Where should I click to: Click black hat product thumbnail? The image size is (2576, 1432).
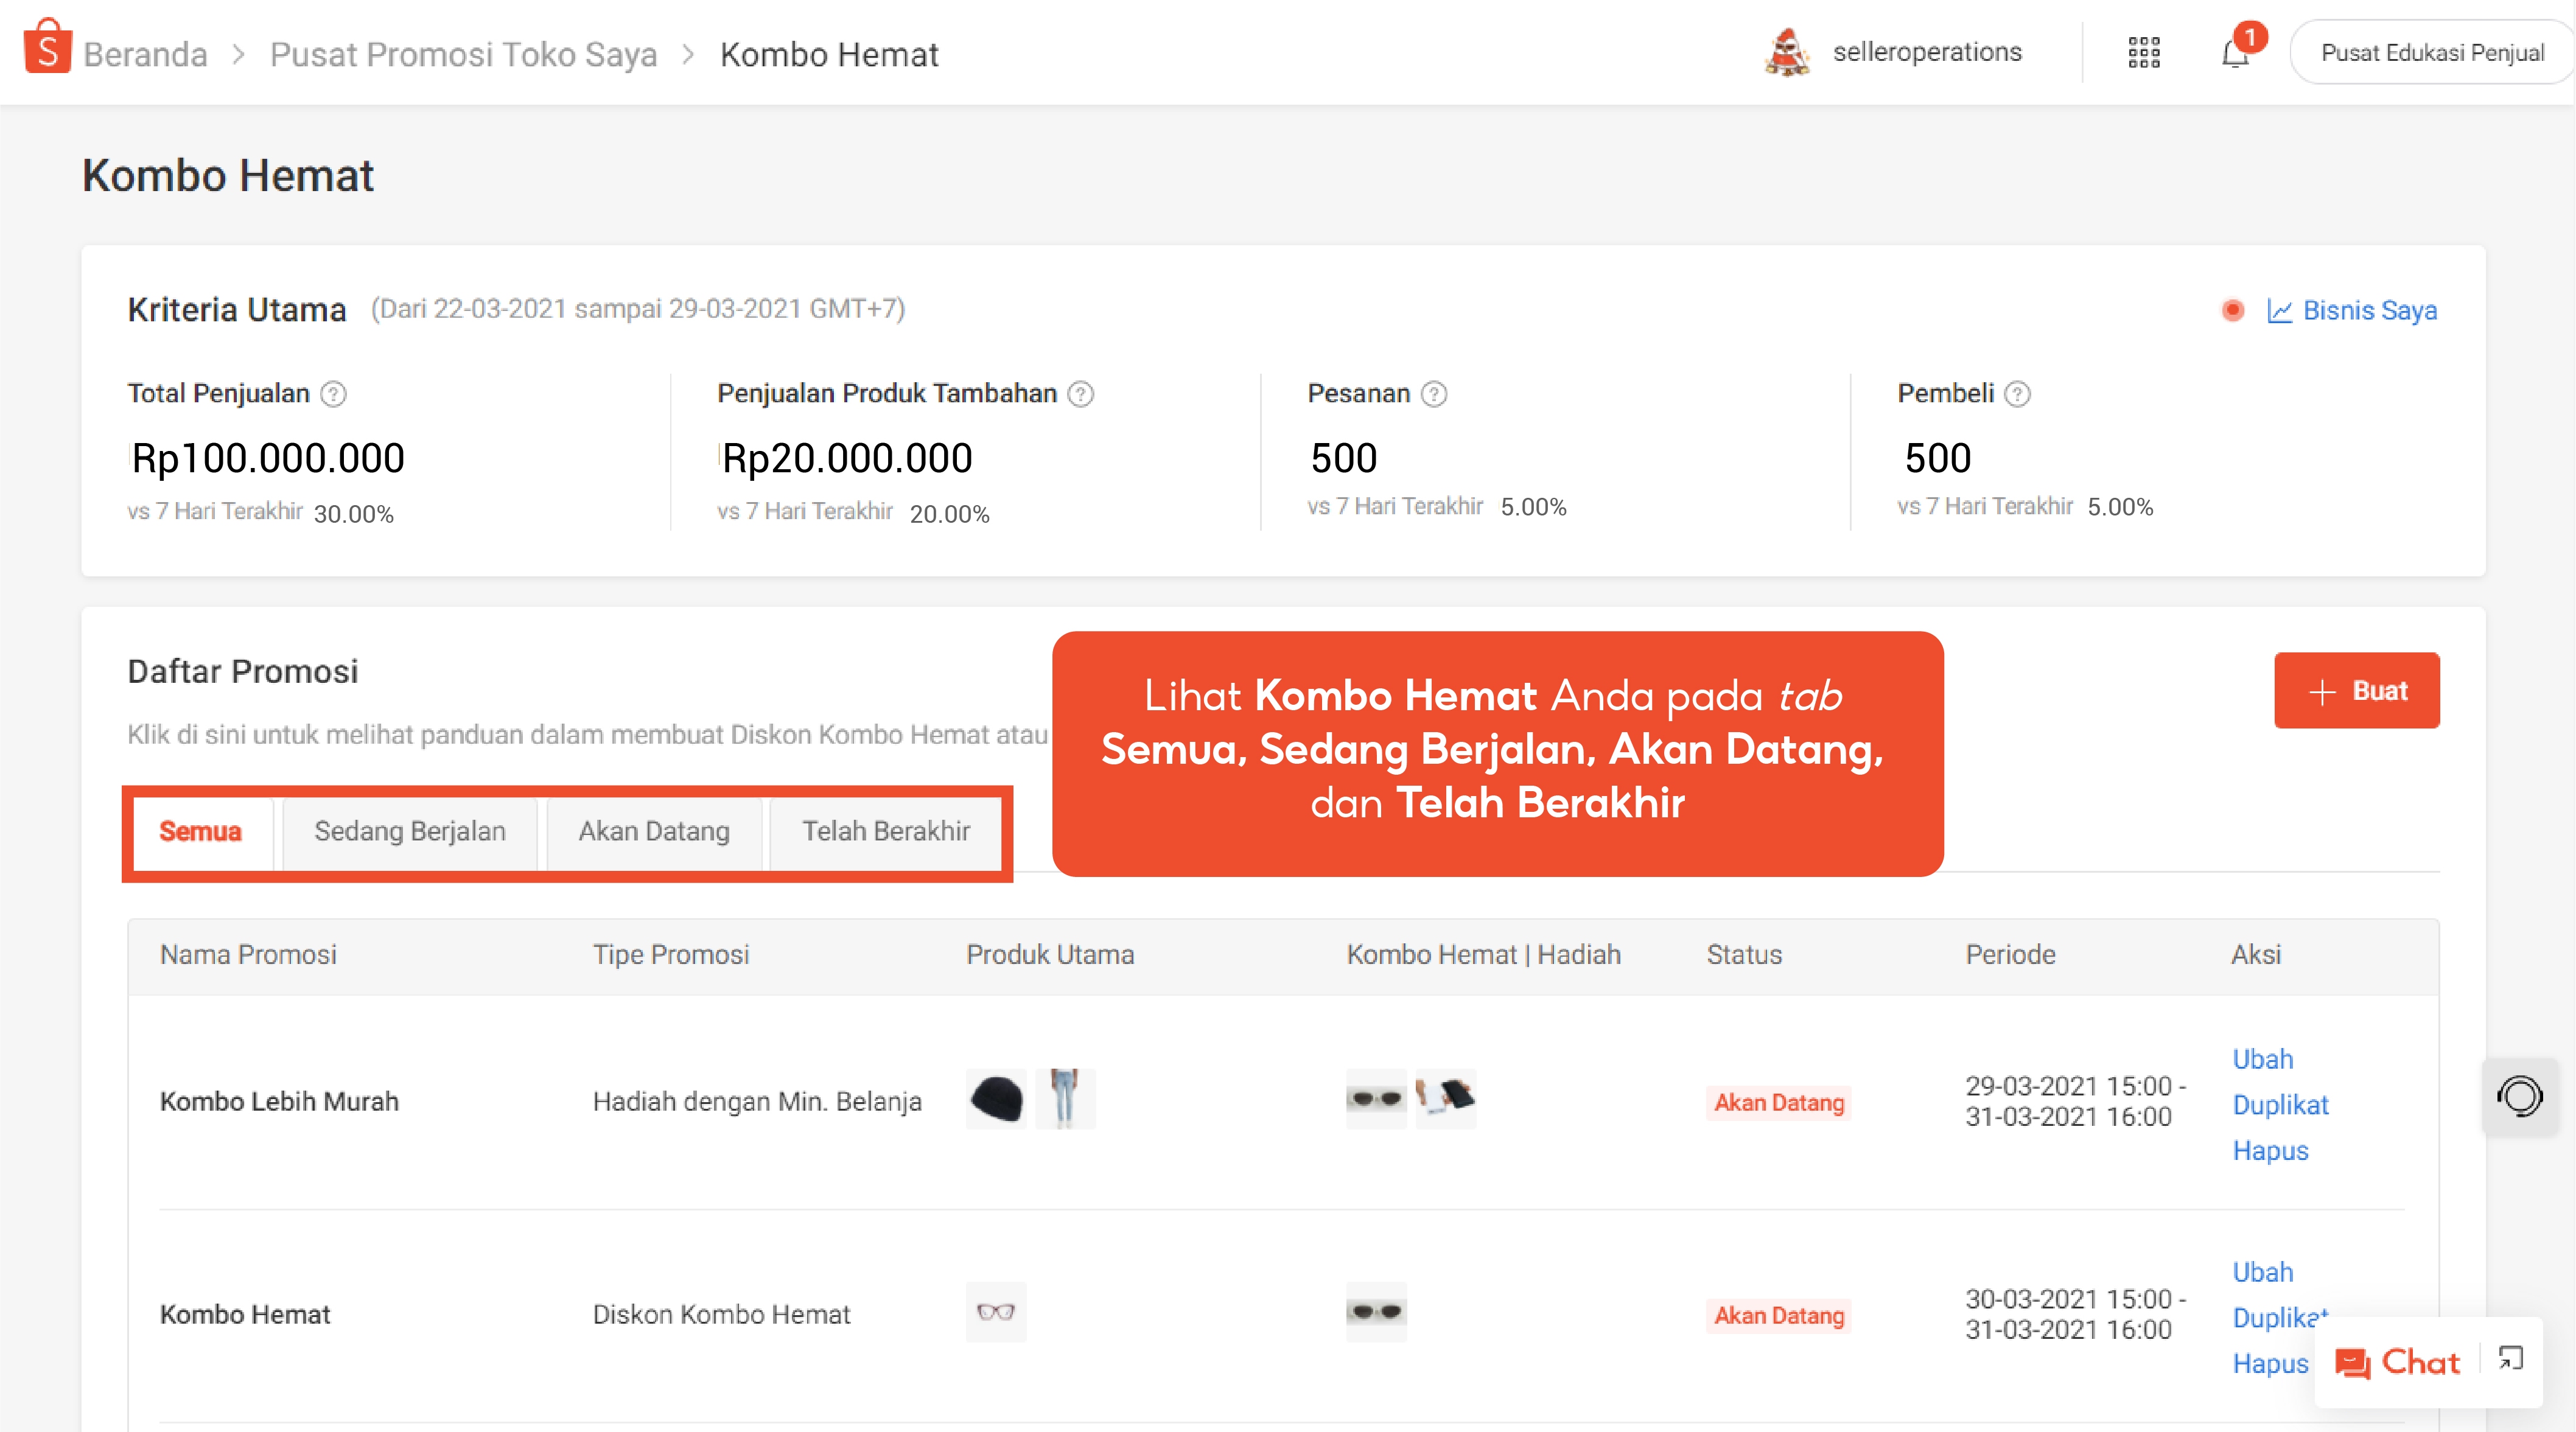(x=995, y=1099)
